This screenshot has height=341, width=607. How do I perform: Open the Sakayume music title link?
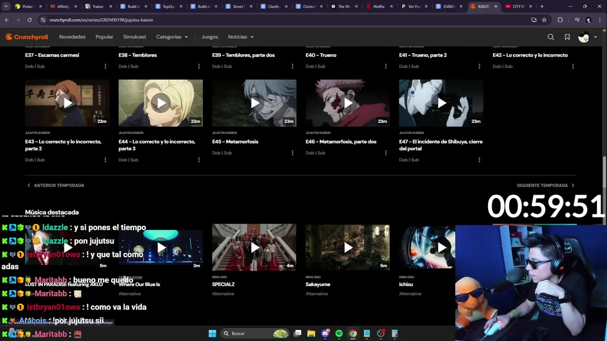pos(318,284)
